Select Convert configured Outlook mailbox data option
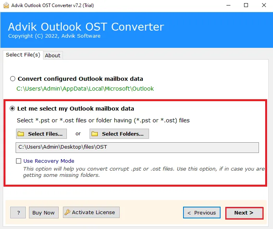The height and width of the screenshot is (229, 273). (x=13, y=79)
